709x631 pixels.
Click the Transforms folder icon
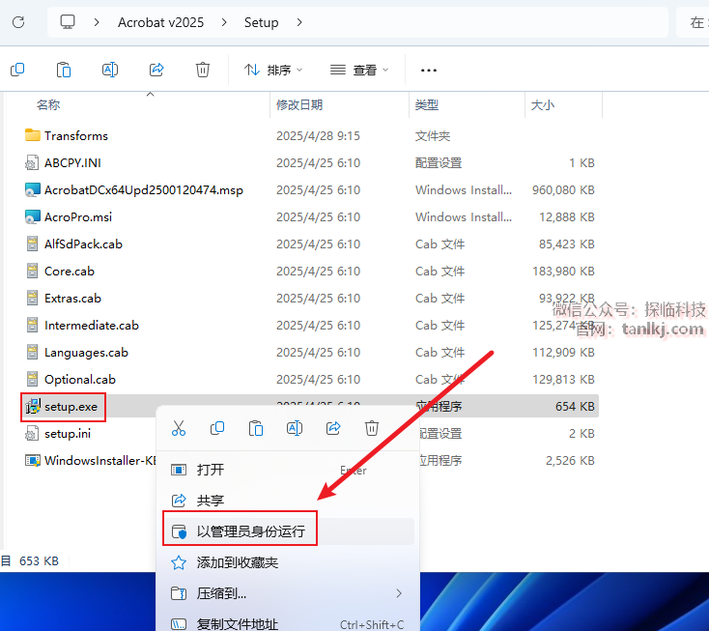[x=33, y=135]
